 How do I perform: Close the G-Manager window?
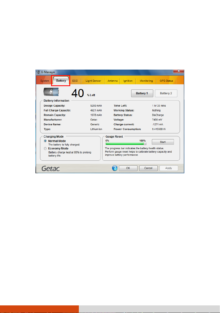[x=178, y=71]
